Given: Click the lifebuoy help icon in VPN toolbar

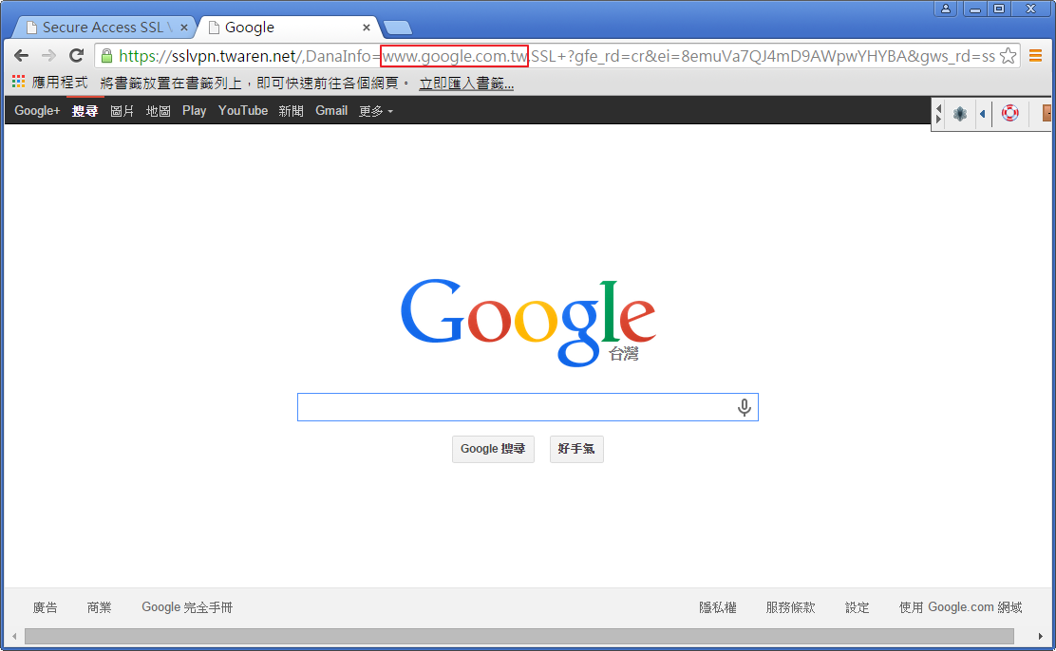Looking at the screenshot, I should coord(1010,114).
